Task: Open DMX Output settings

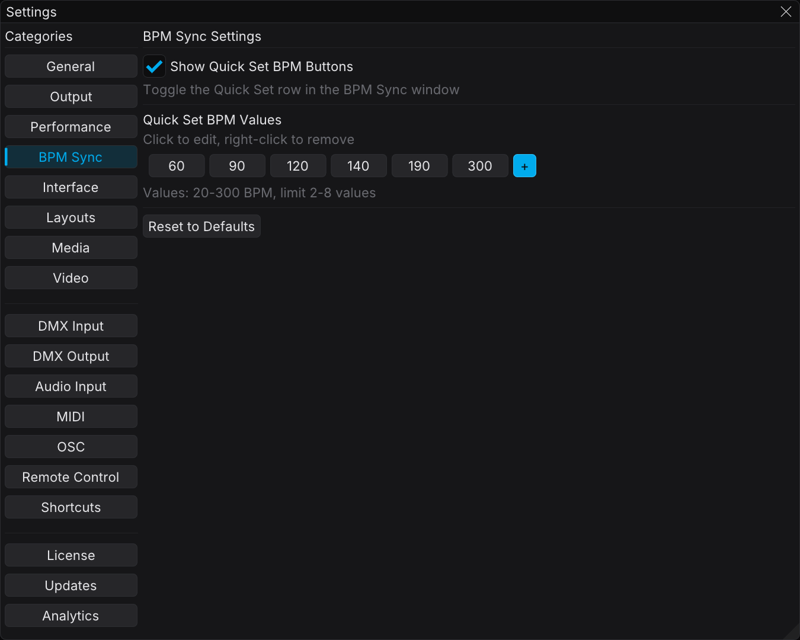Action: tap(71, 356)
